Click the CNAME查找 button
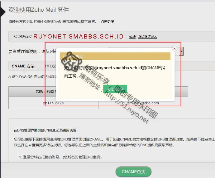Viewport: 215px width, 178px height. pos(133,171)
